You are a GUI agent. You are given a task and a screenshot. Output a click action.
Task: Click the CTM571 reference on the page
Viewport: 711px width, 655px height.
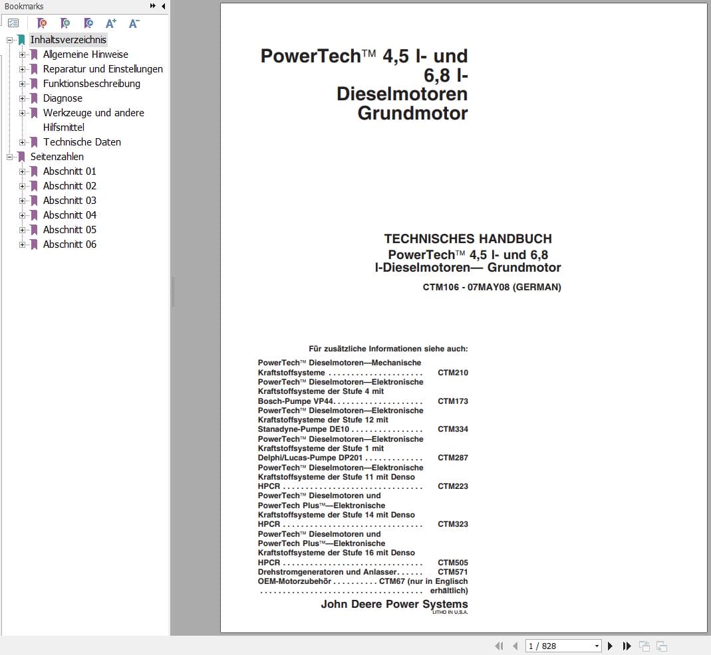(x=452, y=572)
